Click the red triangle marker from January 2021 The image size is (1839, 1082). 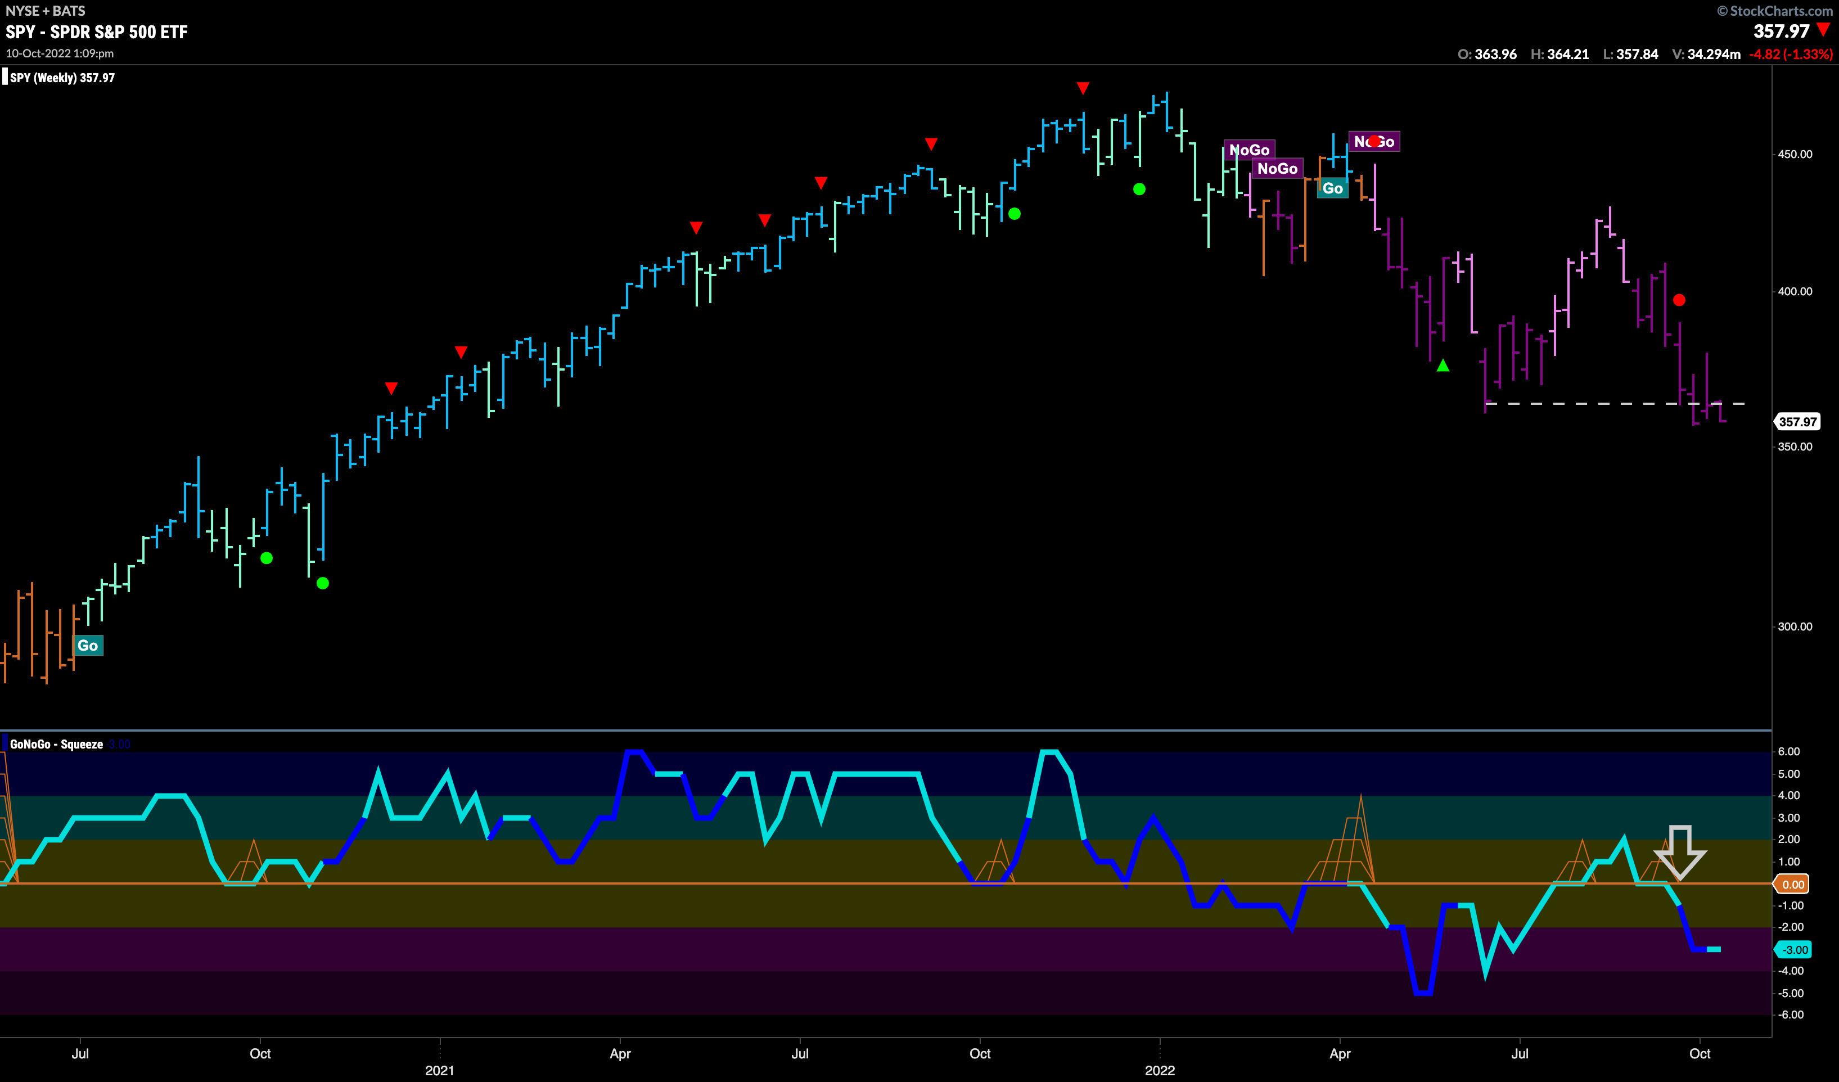point(461,353)
